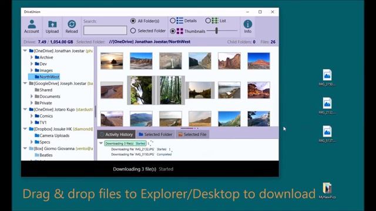Choose the Details view radio button
Viewport: 376px width, 211px height.
(x=172, y=21)
